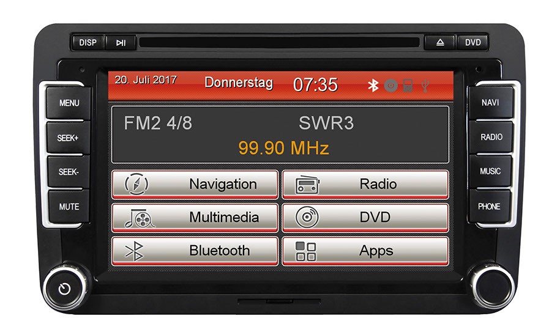Image resolution: width=560 pixels, height=332 pixels.
Task: Tap the disc status icon in header
Action: point(391,86)
